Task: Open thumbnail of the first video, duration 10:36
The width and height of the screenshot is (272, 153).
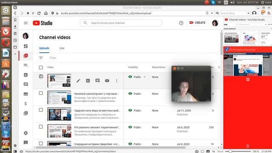Action: 59,80
